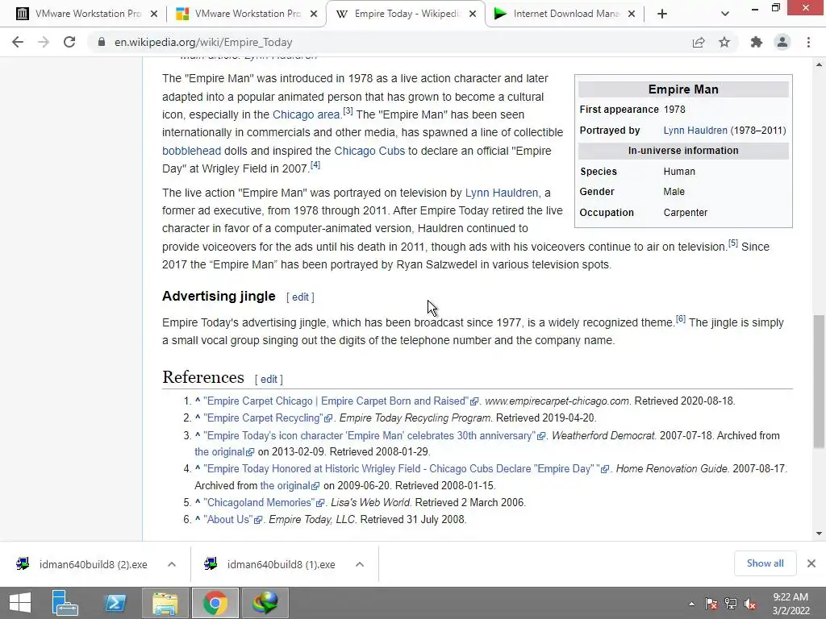Image resolution: width=826 pixels, height=619 pixels.
Task: Open the Chicago area link
Action: (x=306, y=114)
